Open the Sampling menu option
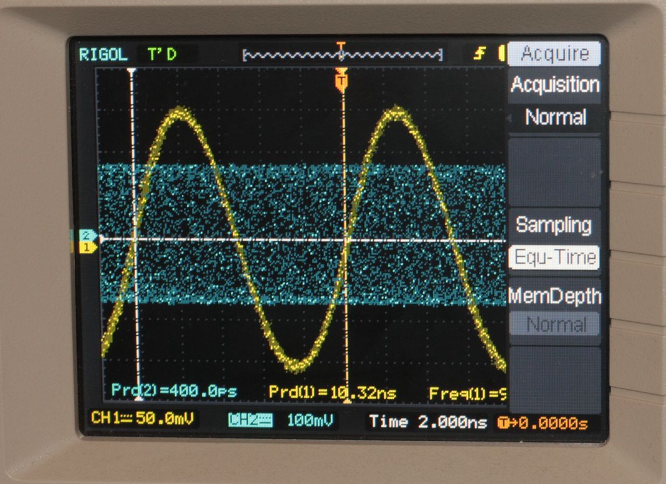Viewport: 666px width, 484px height. click(553, 225)
